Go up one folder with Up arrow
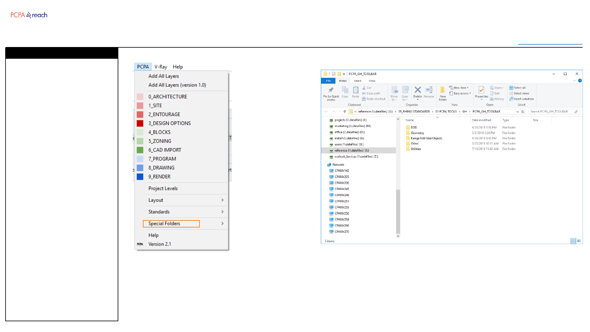This screenshot has width=590, height=332. (345, 112)
